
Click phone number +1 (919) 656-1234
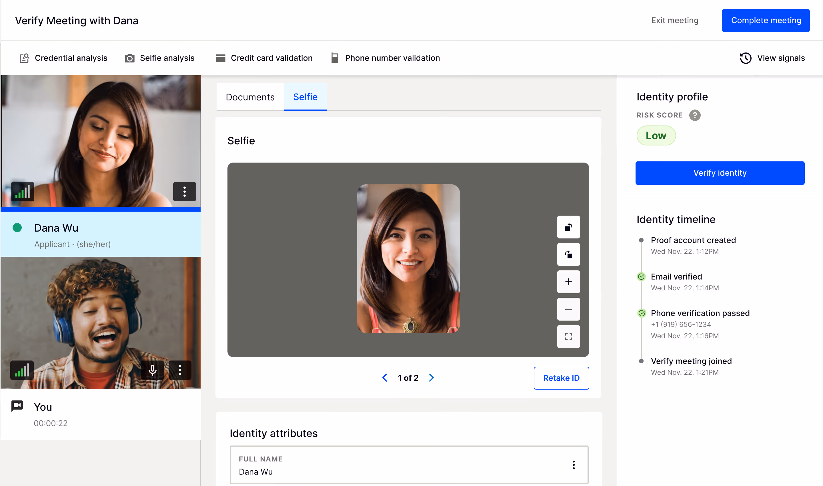tap(681, 324)
